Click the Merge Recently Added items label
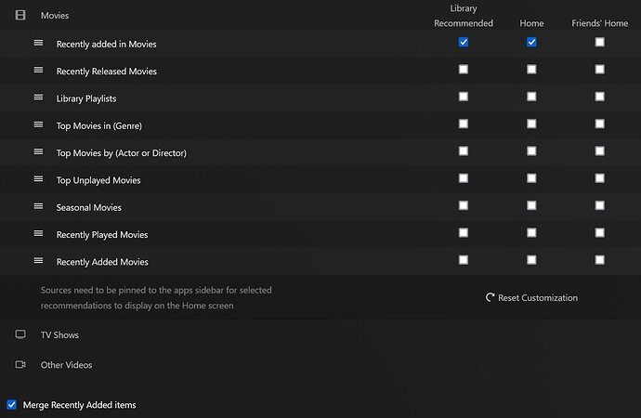 pos(79,405)
